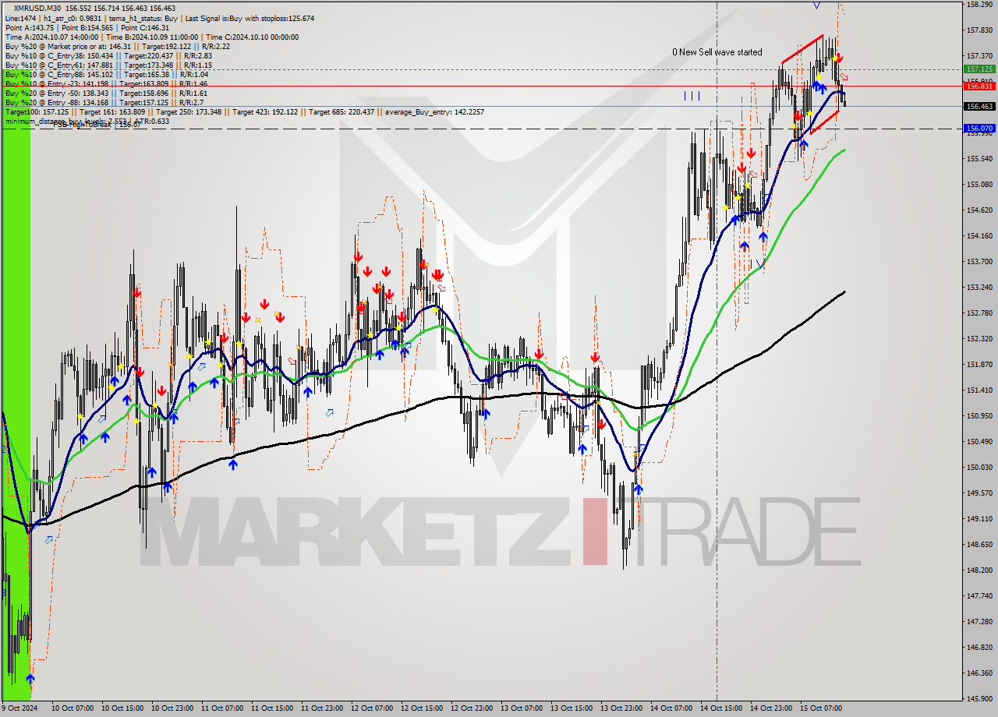Image resolution: width=998 pixels, height=717 pixels.
Task: Click the 151.410 price axis label
Action: coord(979,390)
